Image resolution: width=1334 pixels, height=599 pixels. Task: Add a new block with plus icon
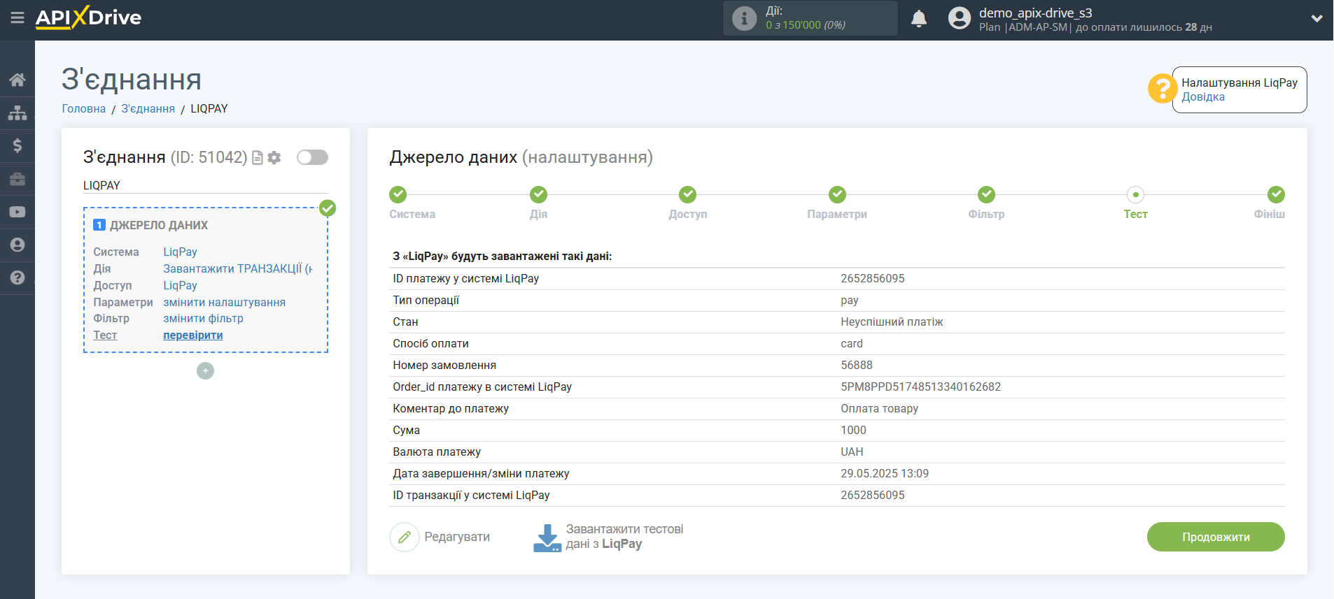click(x=205, y=371)
